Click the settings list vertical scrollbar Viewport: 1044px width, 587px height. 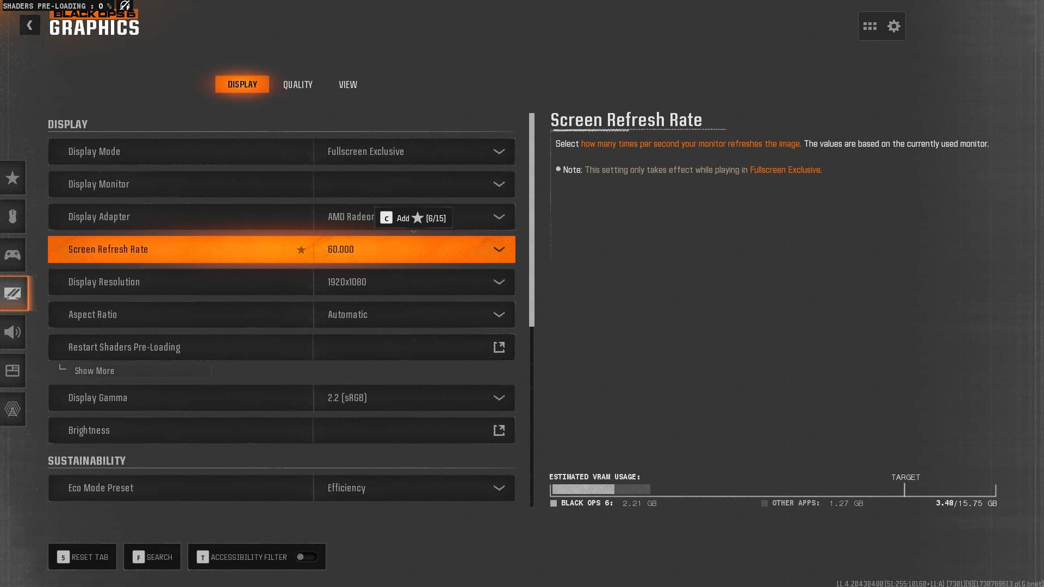[532, 220]
